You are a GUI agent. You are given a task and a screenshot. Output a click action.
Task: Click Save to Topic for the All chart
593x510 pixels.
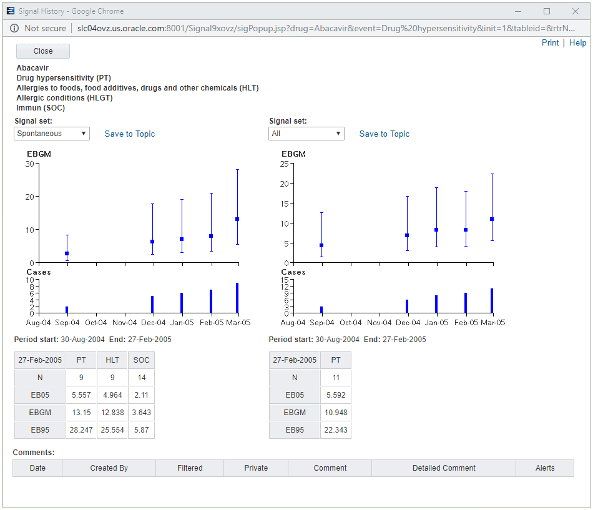coord(385,134)
